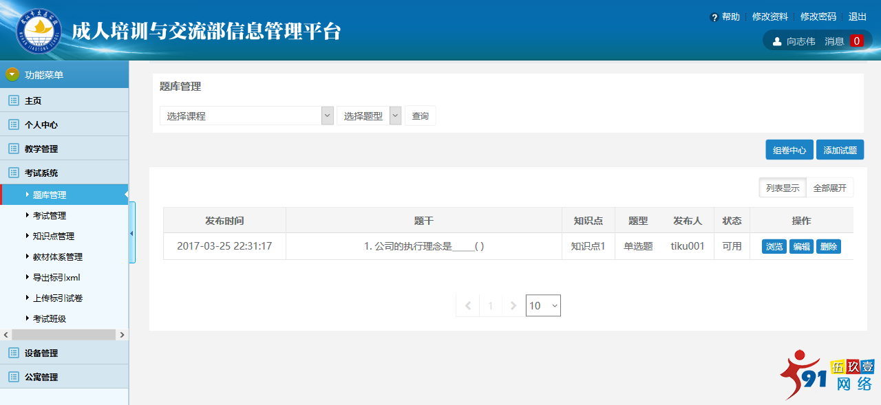The height and width of the screenshot is (405, 881).
Task: Click the 设备管理 sidebar icon
Action: click(x=12, y=353)
